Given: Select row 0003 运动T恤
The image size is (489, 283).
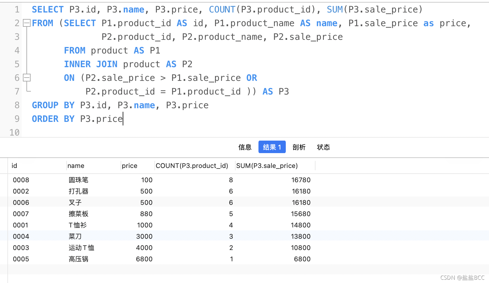Looking at the screenshot, I should tap(119, 248).
